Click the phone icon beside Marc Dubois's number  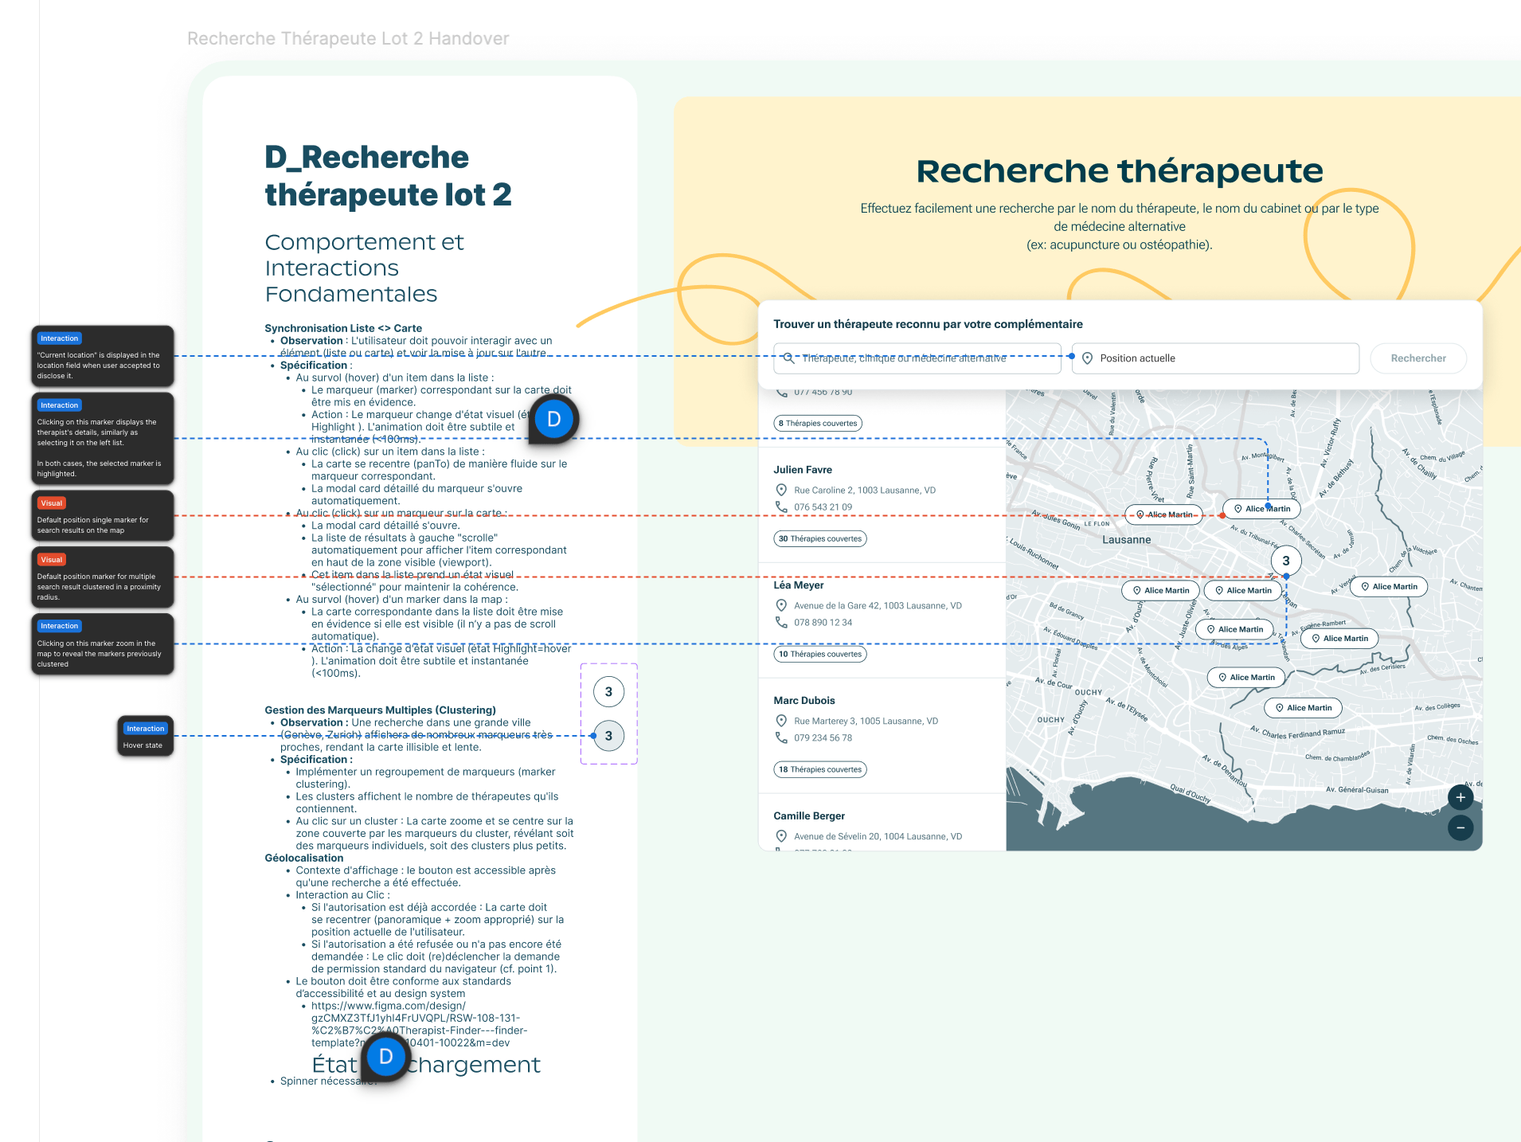click(x=781, y=738)
